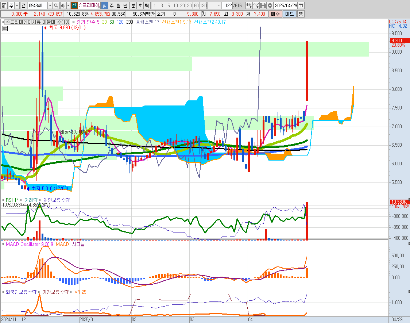Open chart settings via the gear icon
The image size is (410, 323).
270,5
